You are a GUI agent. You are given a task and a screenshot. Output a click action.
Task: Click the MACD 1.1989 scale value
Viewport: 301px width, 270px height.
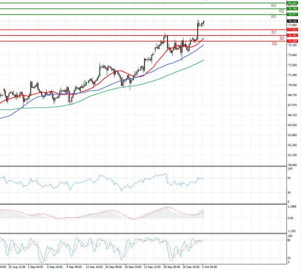[x=292, y=207]
